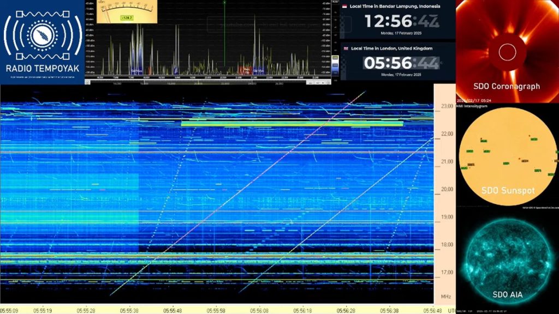Click the -128.7 signal level readout
Image resolution: width=559 pixels, height=314 pixels.
(x=127, y=17)
